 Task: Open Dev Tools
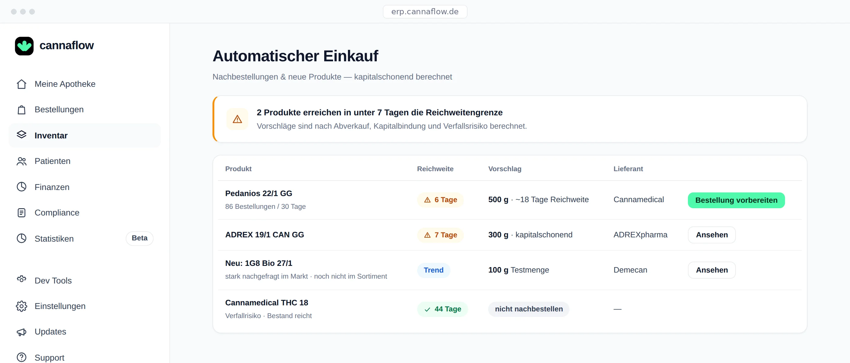pos(84,280)
